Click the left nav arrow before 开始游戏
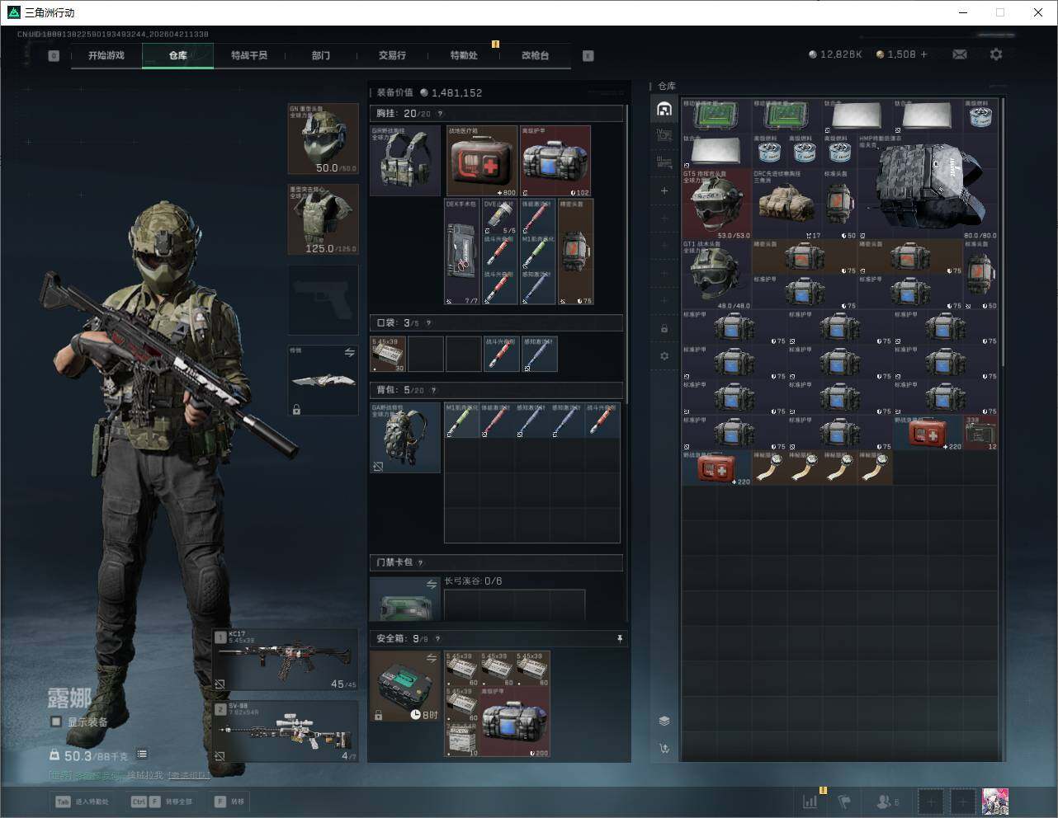Screen dimensions: 1058x818 54,56
